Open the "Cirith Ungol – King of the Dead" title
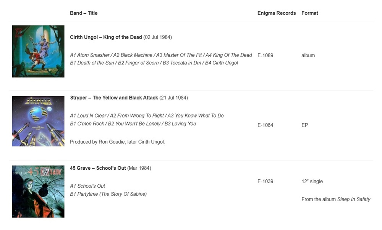The height and width of the screenshot is (230, 382). (106, 37)
